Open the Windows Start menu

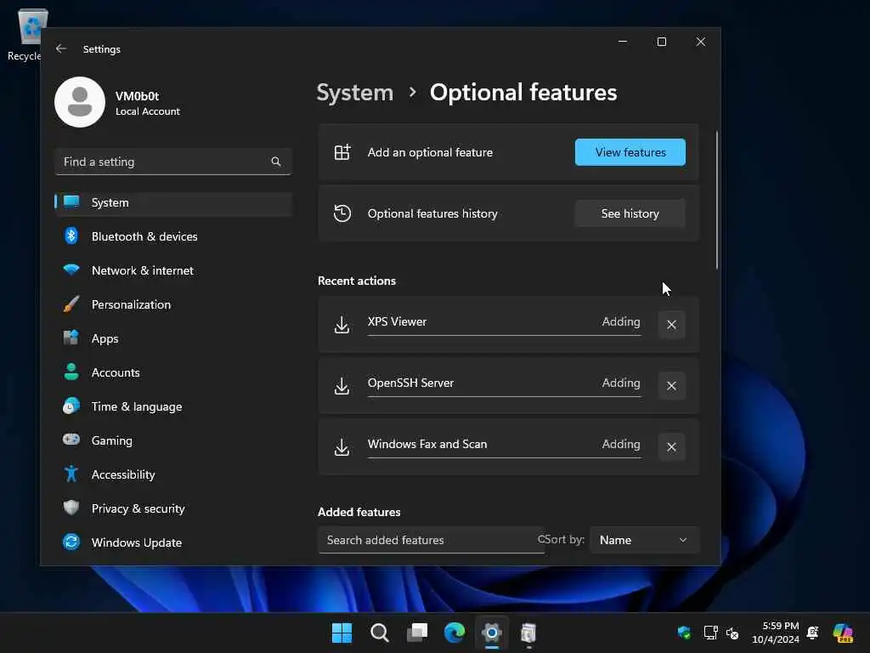pyautogui.click(x=342, y=633)
